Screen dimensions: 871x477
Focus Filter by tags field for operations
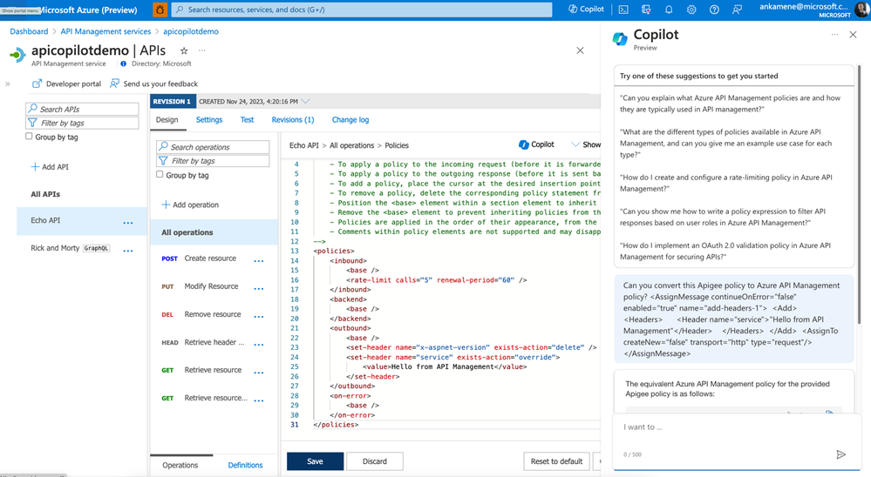point(214,161)
